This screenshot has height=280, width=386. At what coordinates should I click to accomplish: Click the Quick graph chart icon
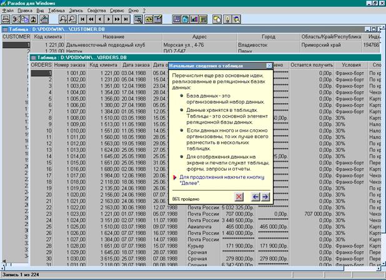coord(194,19)
